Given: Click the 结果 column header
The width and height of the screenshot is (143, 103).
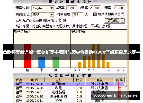Looking at the screenshot, I should point(120,80).
